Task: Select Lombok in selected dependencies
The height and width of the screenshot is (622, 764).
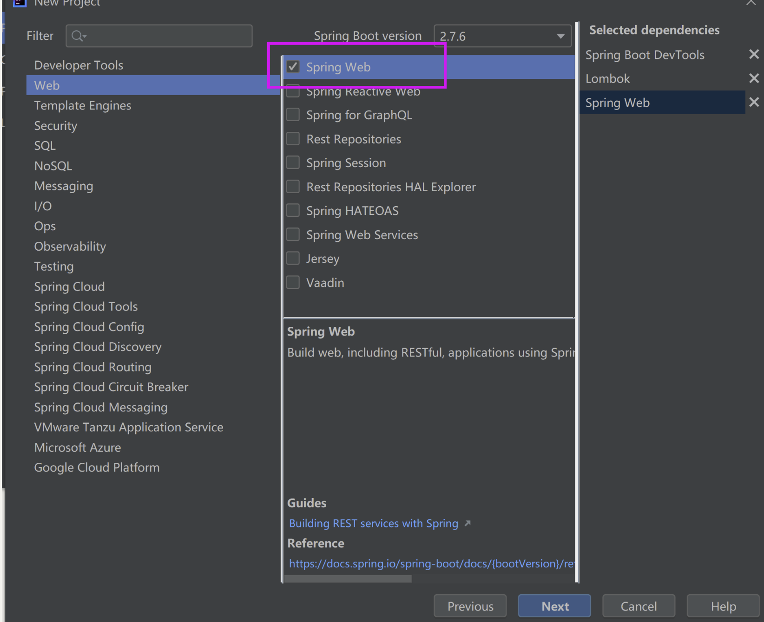Action: 608,78
